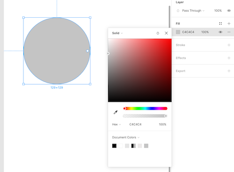Expand the Document Colors dropdown
The image size is (234, 172).
point(126,137)
